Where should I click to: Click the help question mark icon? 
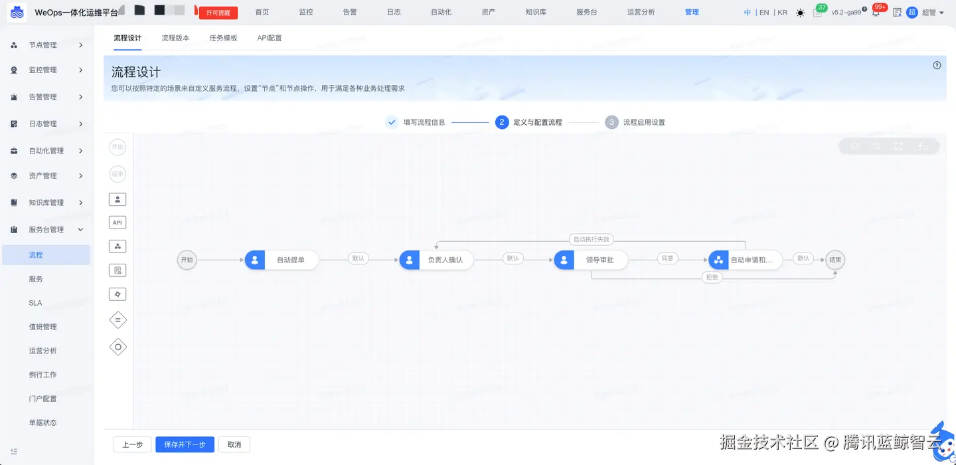click(x=937, y=65)
